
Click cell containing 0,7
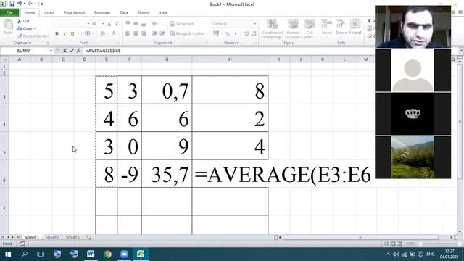(x=167, y=90)
